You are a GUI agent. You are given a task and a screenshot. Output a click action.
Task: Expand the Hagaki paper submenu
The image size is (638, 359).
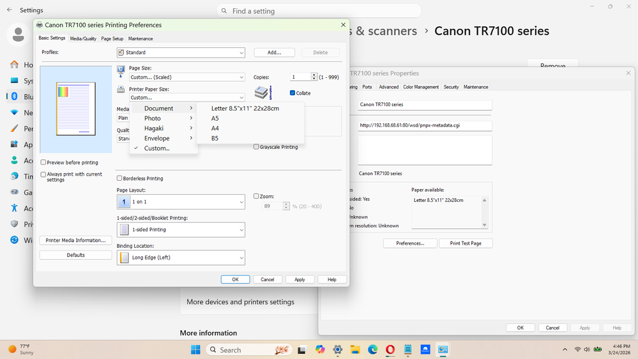163,128
